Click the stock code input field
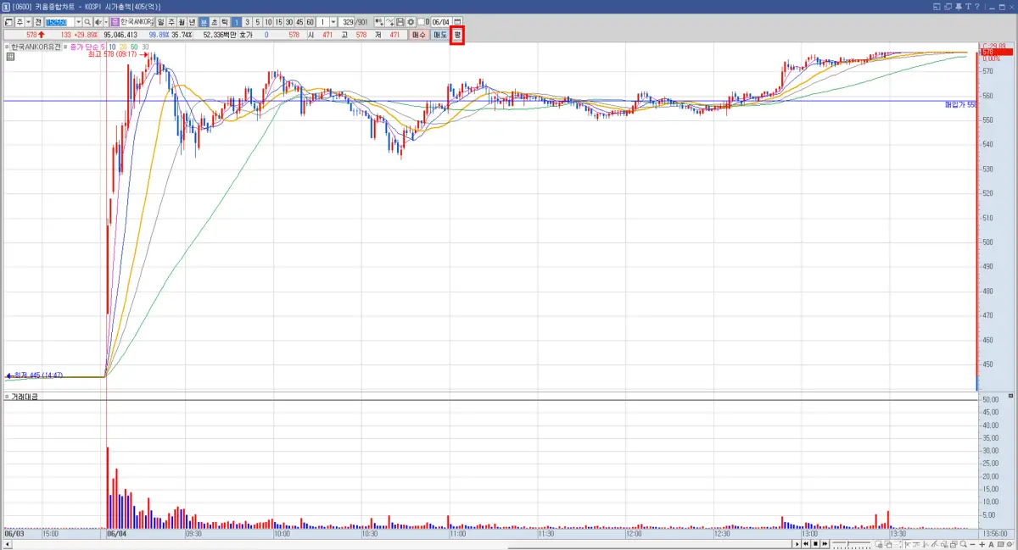This screenshot has width=1018, height=550. coord(59,21)
